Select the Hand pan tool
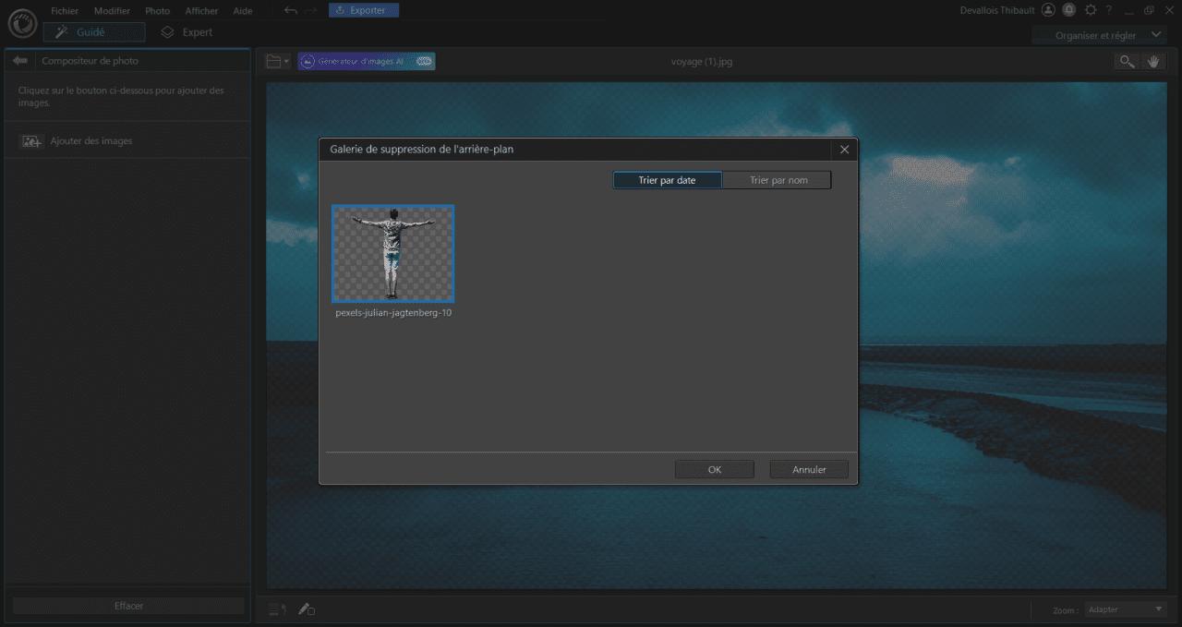The width and height of the screenshot is (1182, 627). click(1152, 61)
